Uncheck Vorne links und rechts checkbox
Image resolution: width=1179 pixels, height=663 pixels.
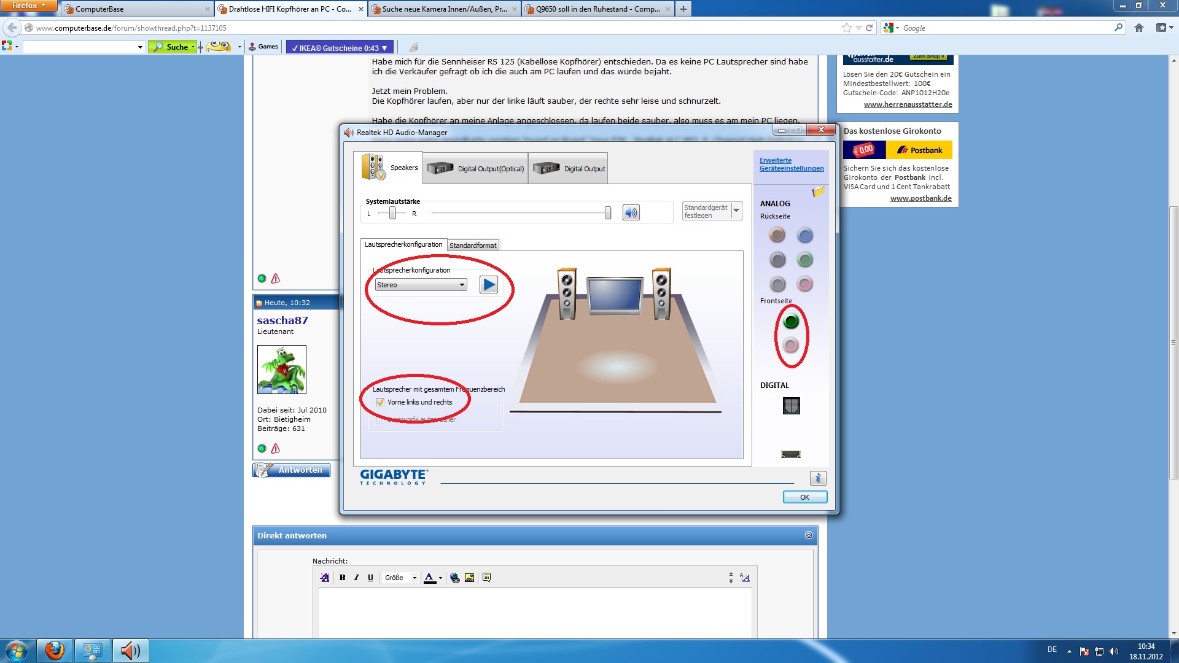[380, 402]
